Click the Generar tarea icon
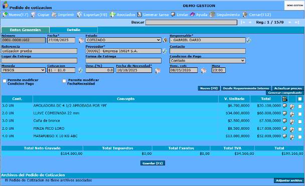305x186 pixels. (x=139, y=15)
